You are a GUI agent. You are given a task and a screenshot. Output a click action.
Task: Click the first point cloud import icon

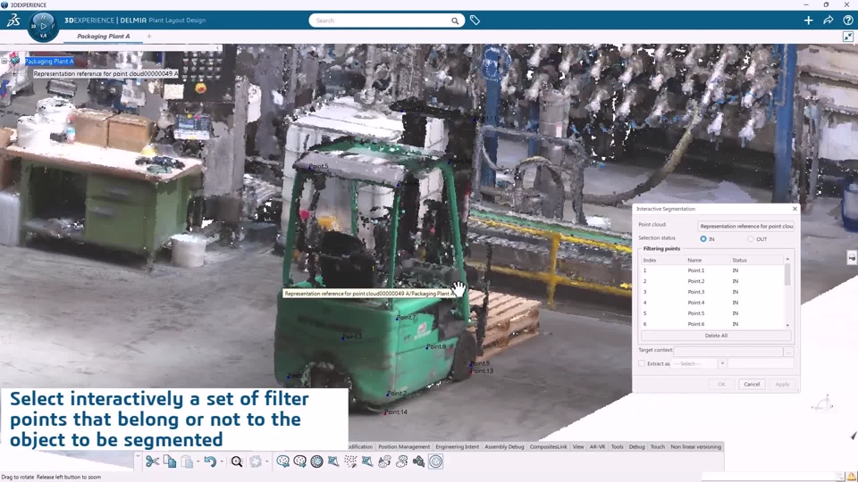coord(282,461)
